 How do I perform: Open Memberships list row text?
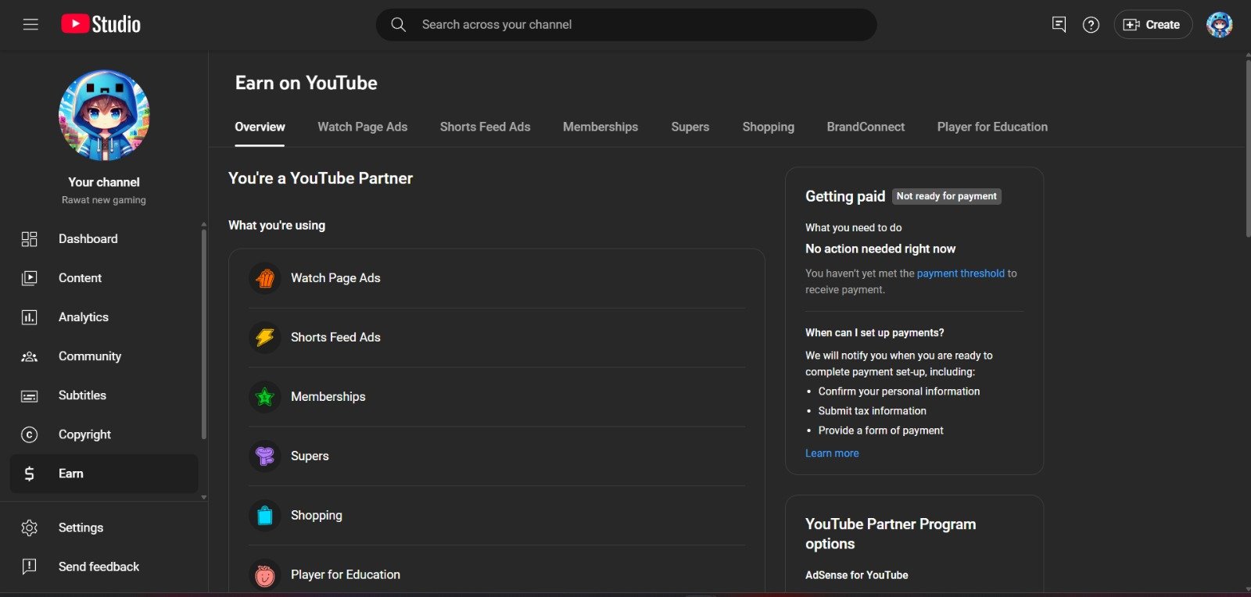tap(328, 397)
